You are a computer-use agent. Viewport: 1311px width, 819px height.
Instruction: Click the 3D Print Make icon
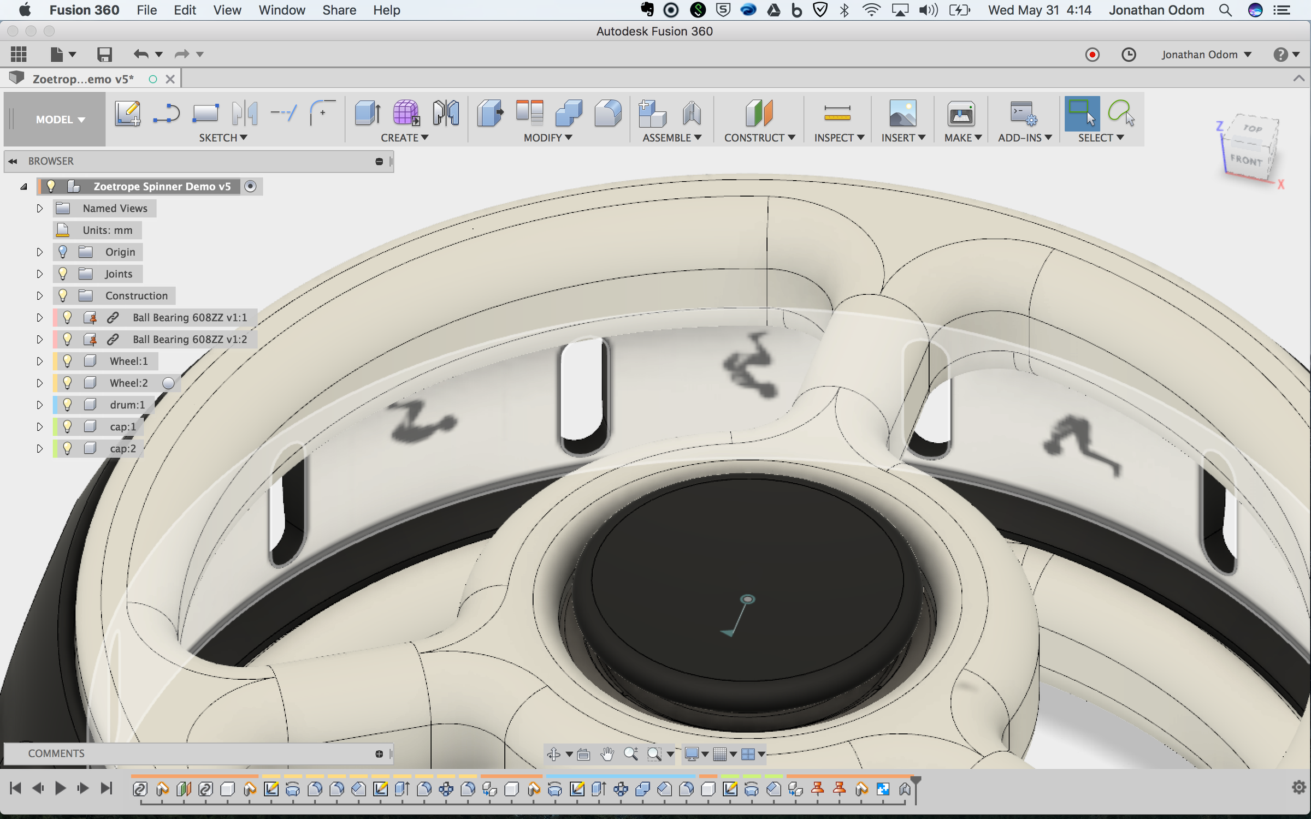961,114
